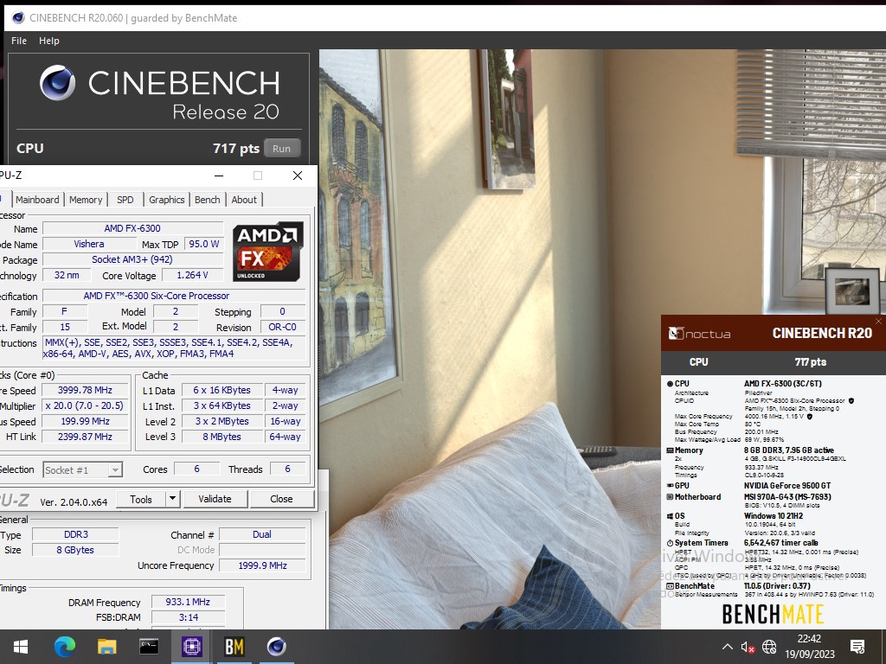Open Command Prompt from the taskbar
Viewport: 886px width, 664px height.
(149, 647)
